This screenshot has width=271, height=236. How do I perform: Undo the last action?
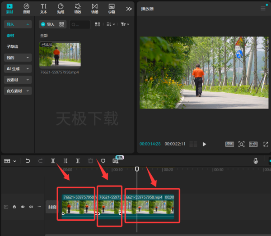point(28,161)
